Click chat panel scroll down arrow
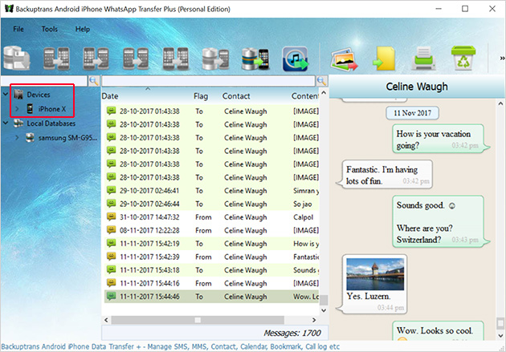506x352 pixels. click(500, 336)
